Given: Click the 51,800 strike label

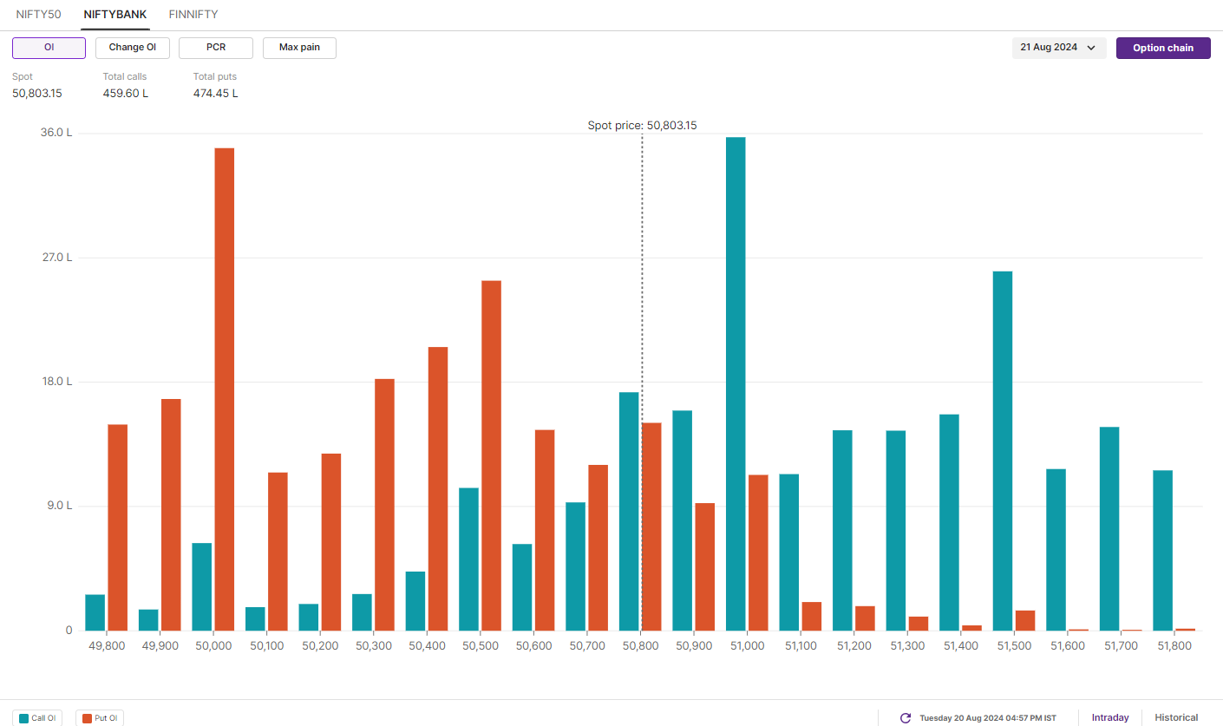Looking at the screenshot, I should point(1174,646).
